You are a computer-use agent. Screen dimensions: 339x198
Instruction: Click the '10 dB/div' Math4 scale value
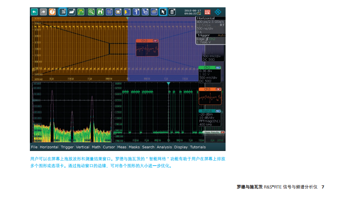(x=207, y=118)
